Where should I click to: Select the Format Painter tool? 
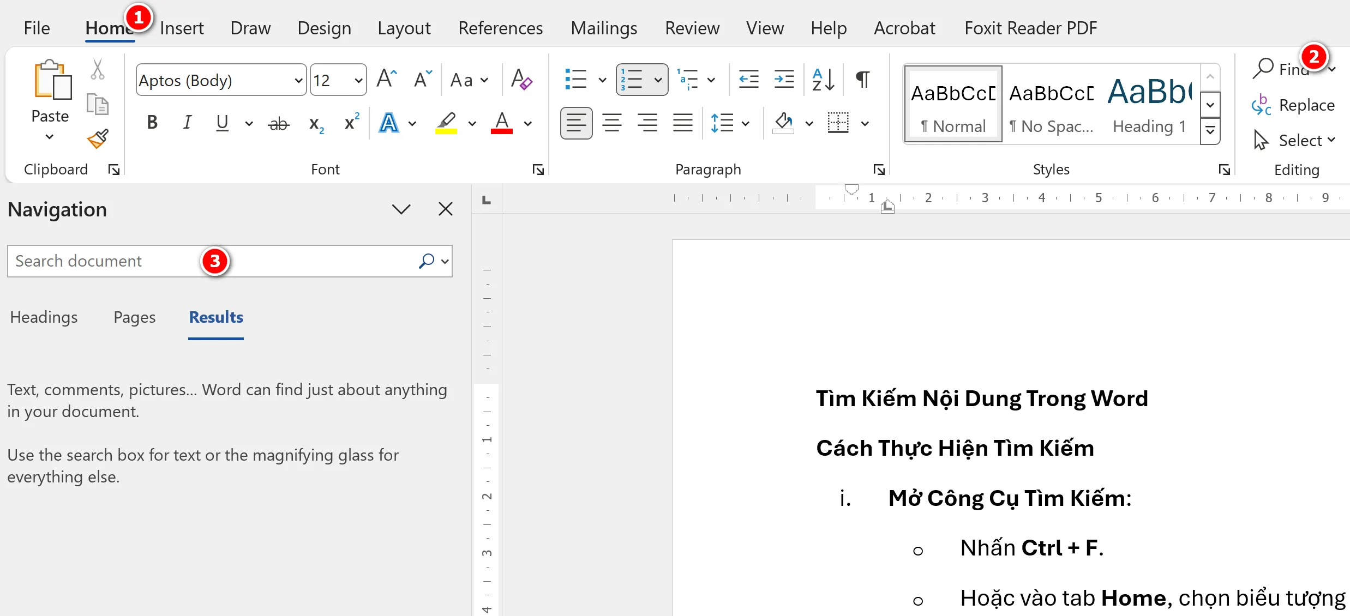[x=97, y=138]
